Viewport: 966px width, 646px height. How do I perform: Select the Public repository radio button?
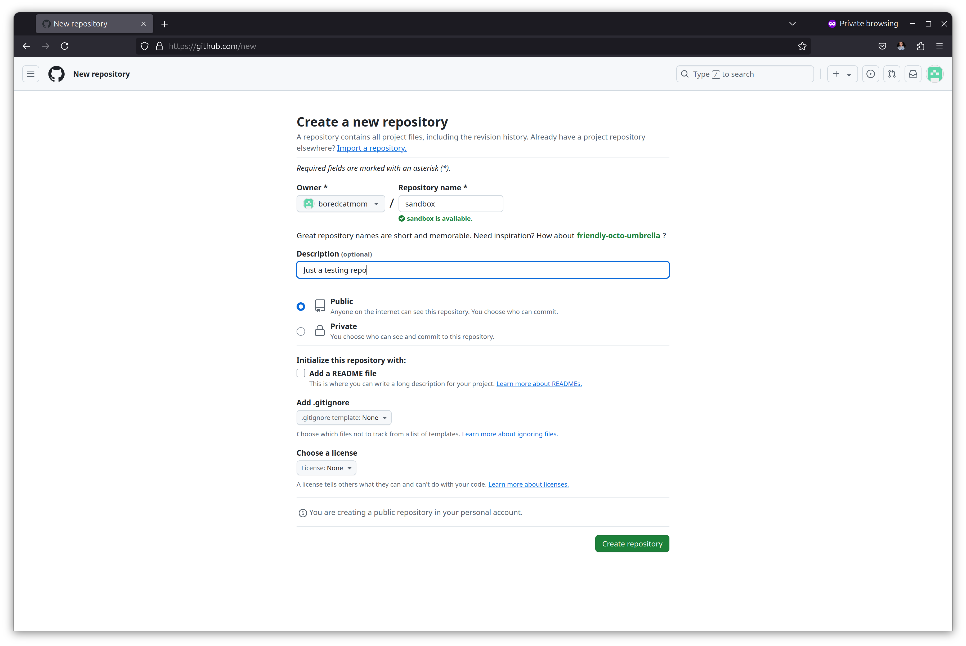tap(301, 306)
